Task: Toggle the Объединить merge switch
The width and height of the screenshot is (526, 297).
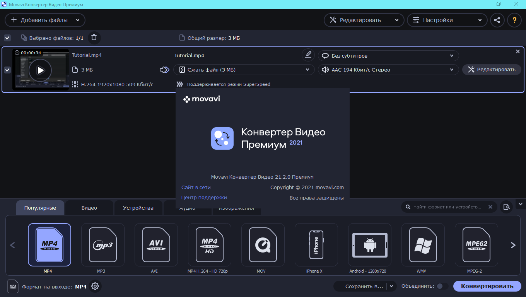Action: 442,286
